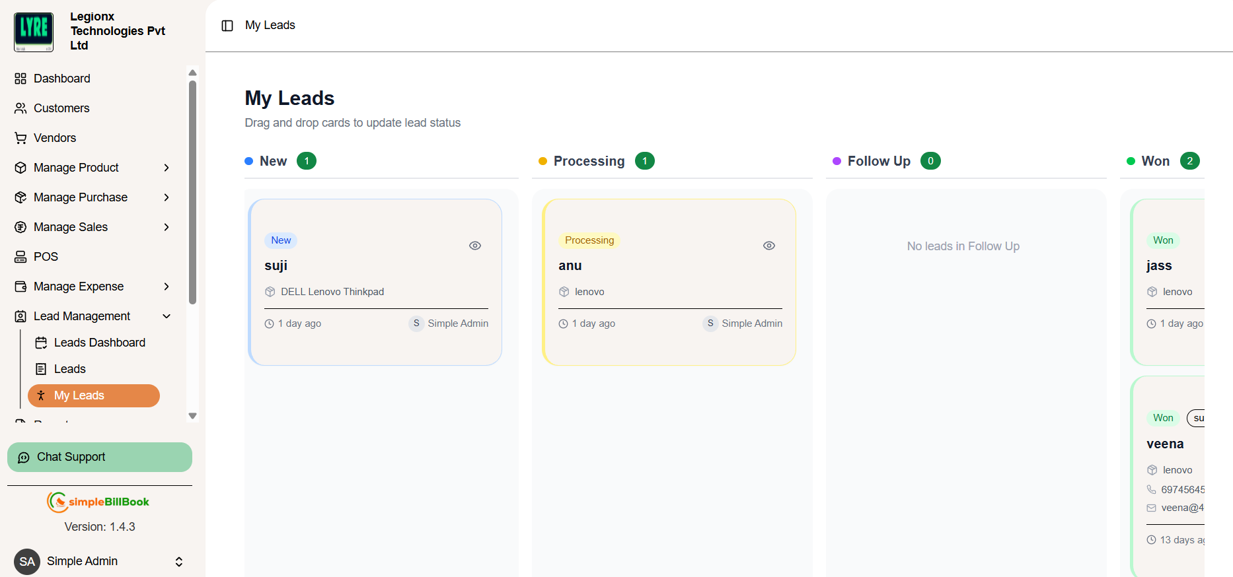The height and width of the screenshot is (577, 1233).
Task: Click the Manage Product box icon
Action: (20, 168)
